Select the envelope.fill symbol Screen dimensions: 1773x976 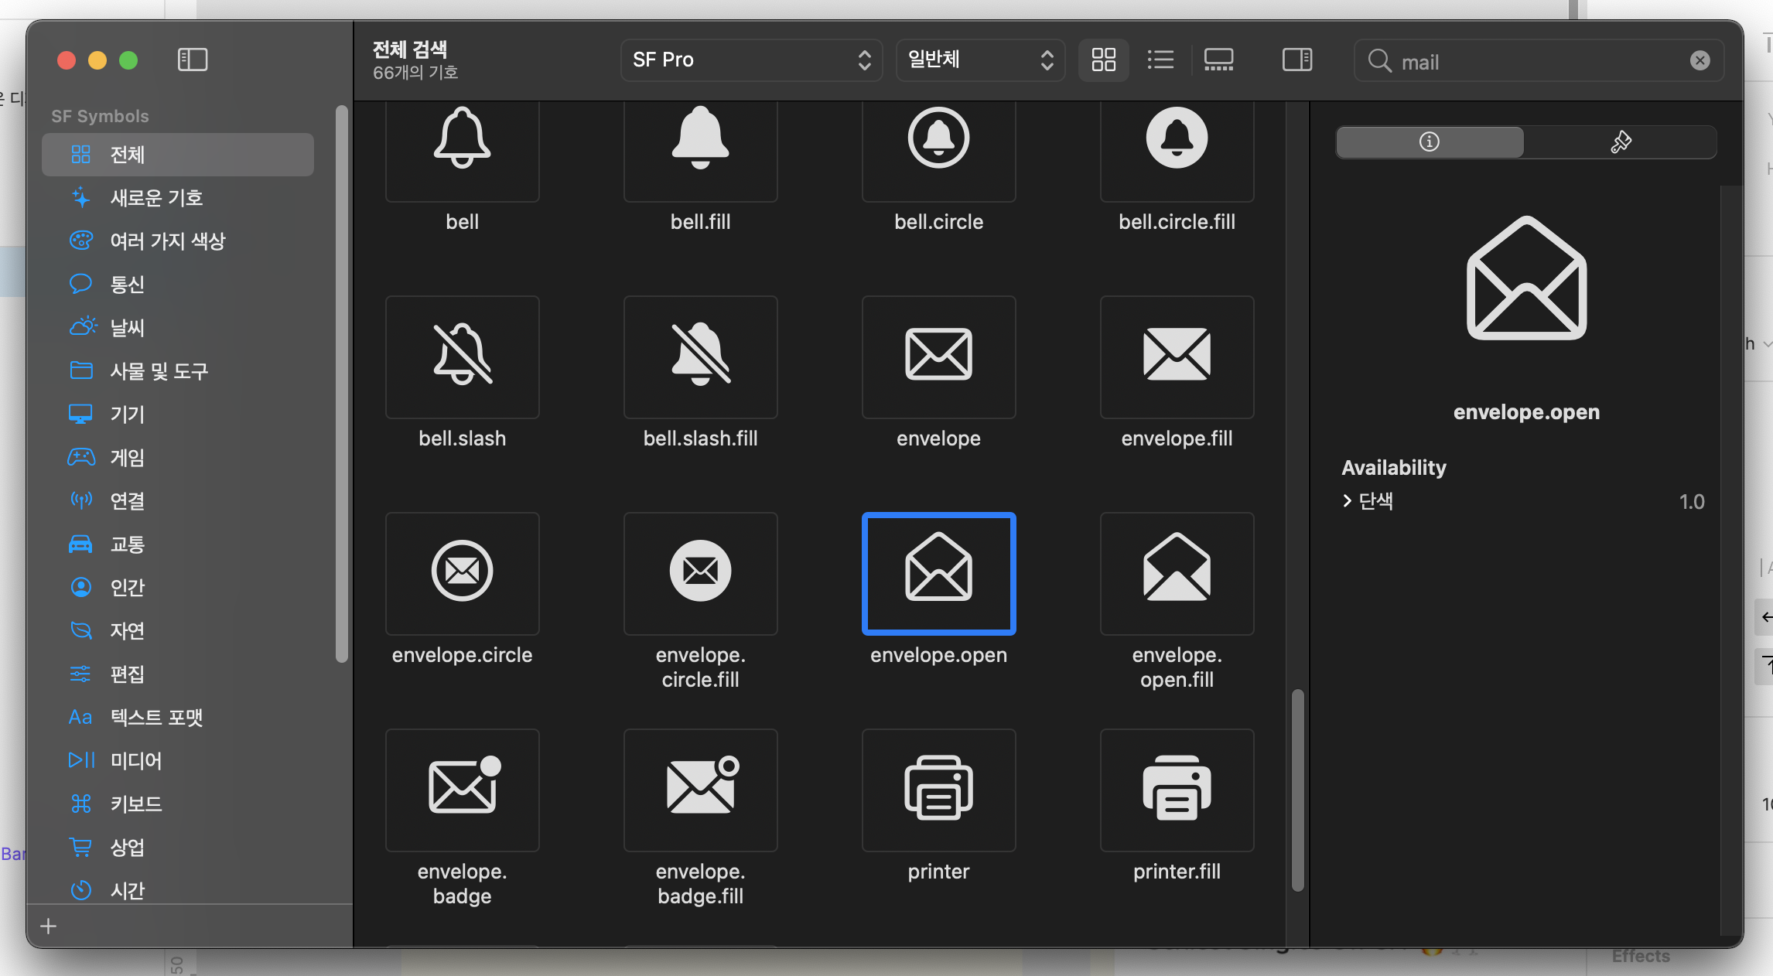[x=1176, y=357]
